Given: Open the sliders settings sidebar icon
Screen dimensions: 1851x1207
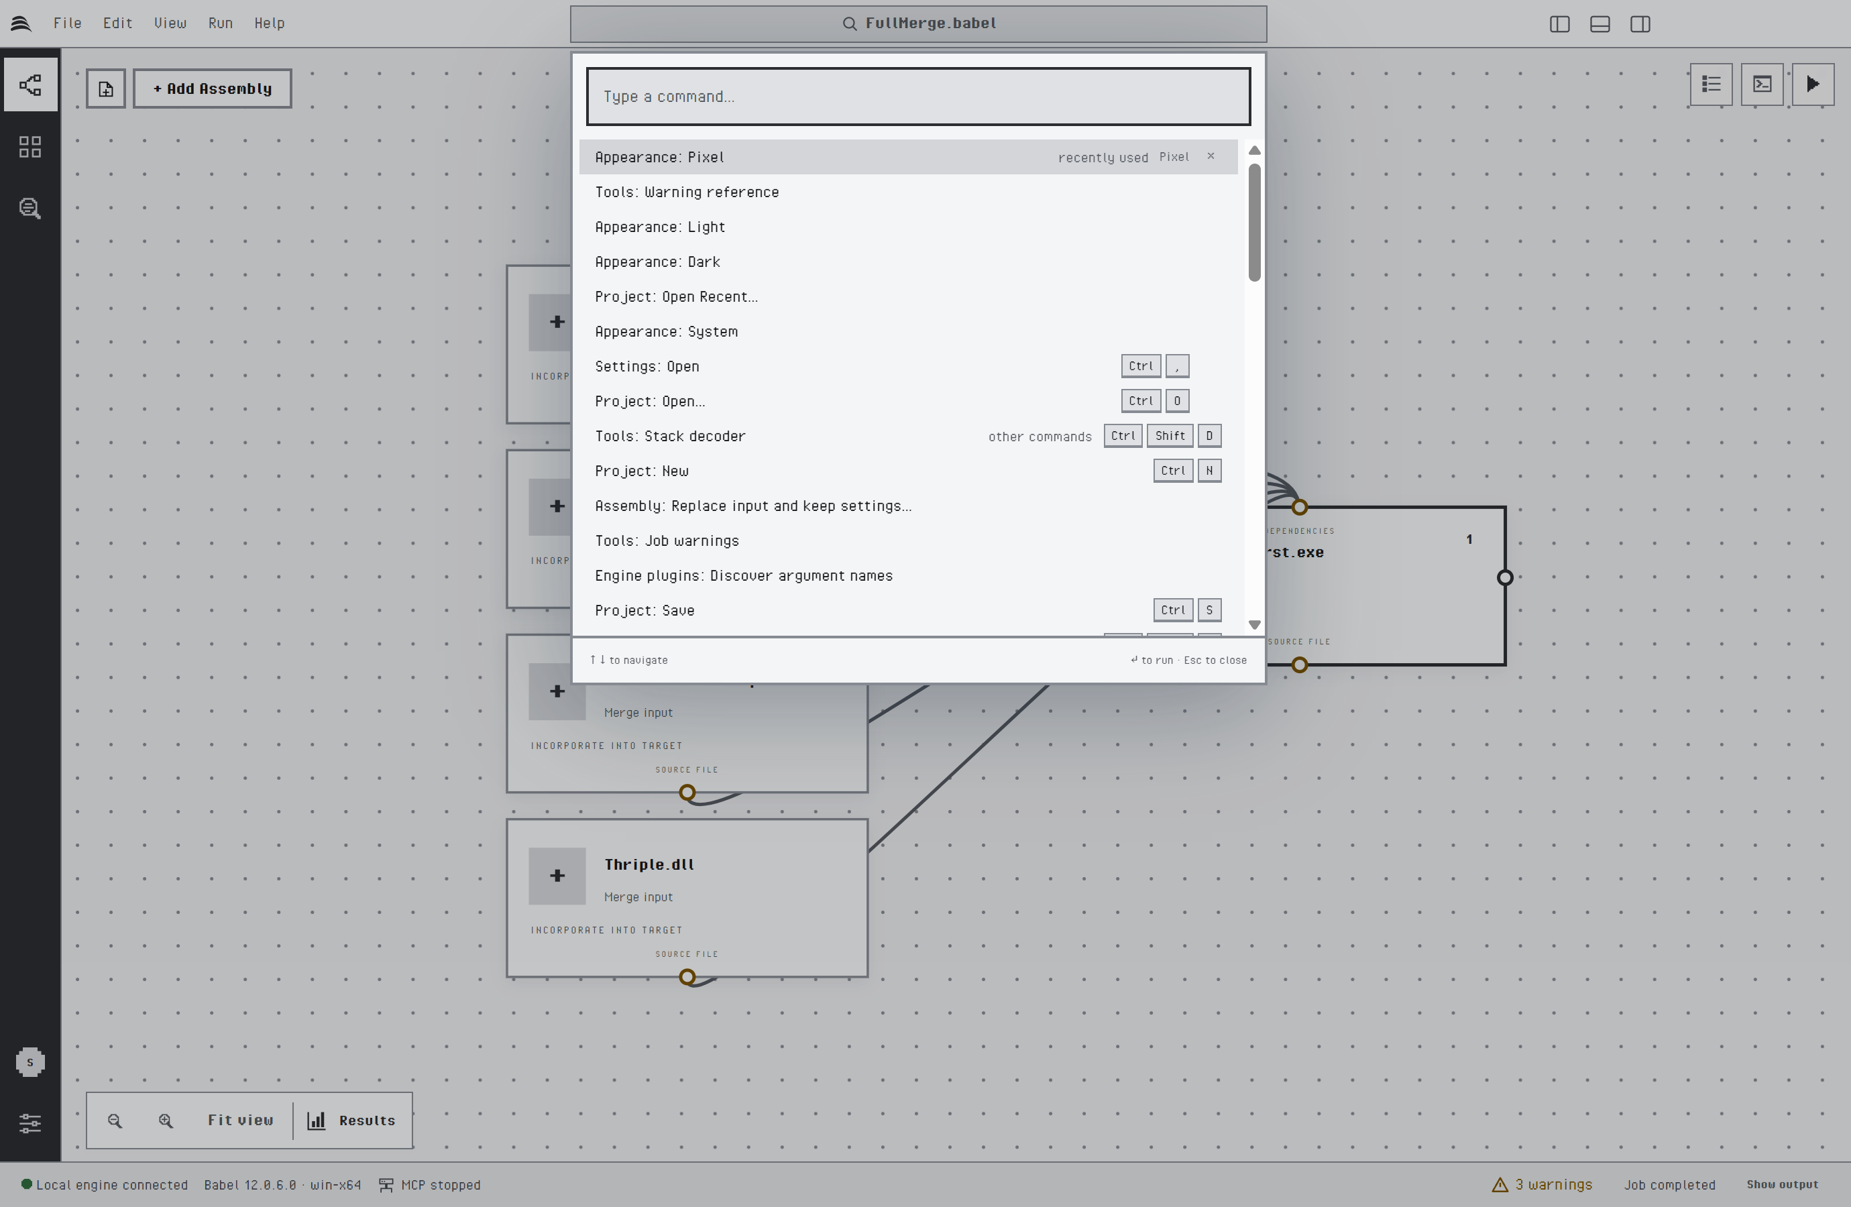Looking at the screenshot, I should tap(30, 1123).
